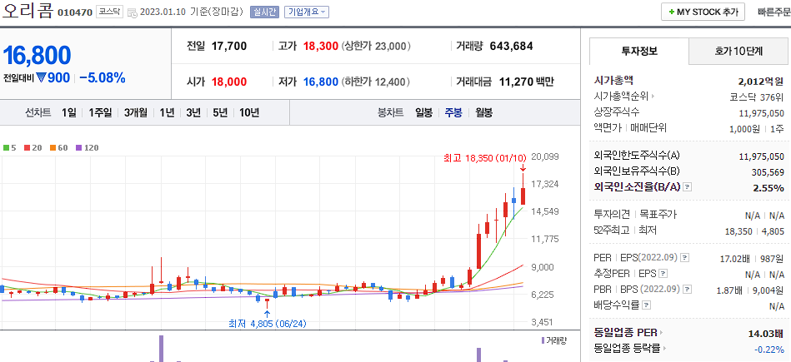Click the arrow icon beside 동일업종 PER
The height and width of the screenshot is (362, 791).
pos(661,333)
